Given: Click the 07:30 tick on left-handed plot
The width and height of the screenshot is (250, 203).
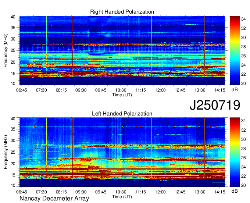Looking at the screenshot, I should coord(41,192).
